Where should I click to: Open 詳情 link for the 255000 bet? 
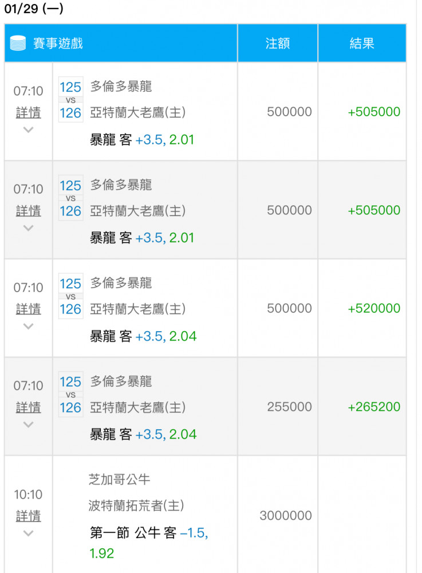29,407
